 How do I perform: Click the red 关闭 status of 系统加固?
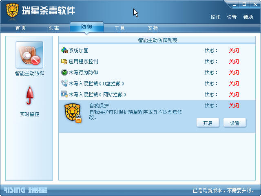tap(234, 50)
